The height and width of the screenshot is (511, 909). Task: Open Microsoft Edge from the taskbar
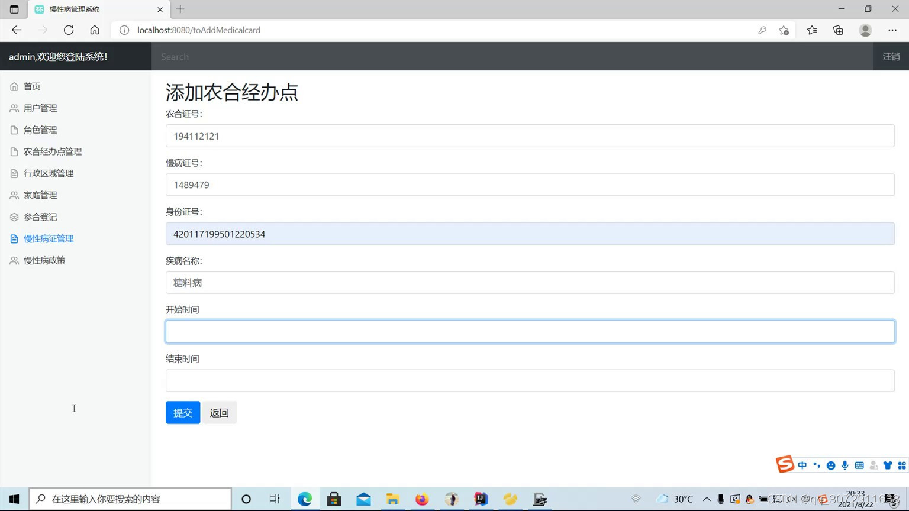pos(305,499)
